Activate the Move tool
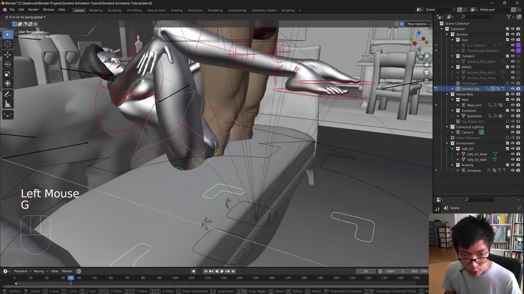The width and height of the screenshot is (524, 294). click(x=7, y=55)
